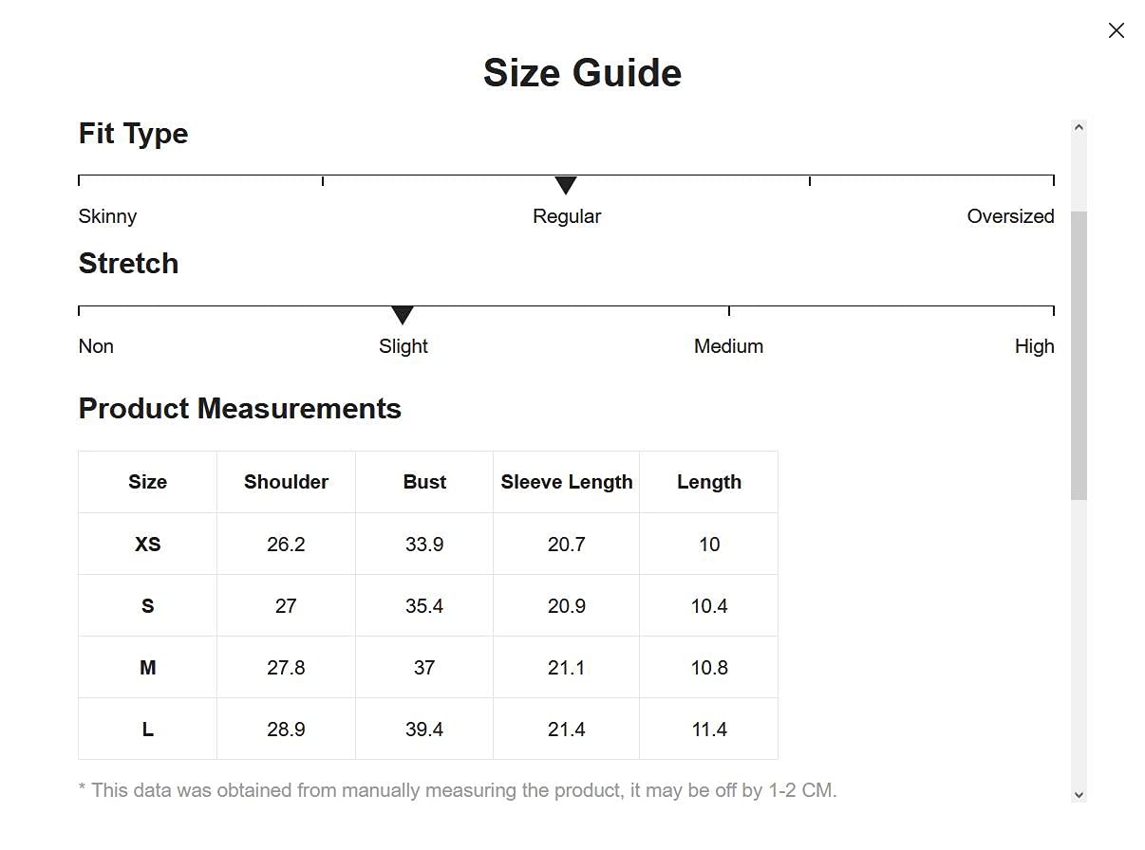The width and height of the screenshot is (1145, 850).
Task: Click the Fit Type triangle marker
Action: pos(566,185)
